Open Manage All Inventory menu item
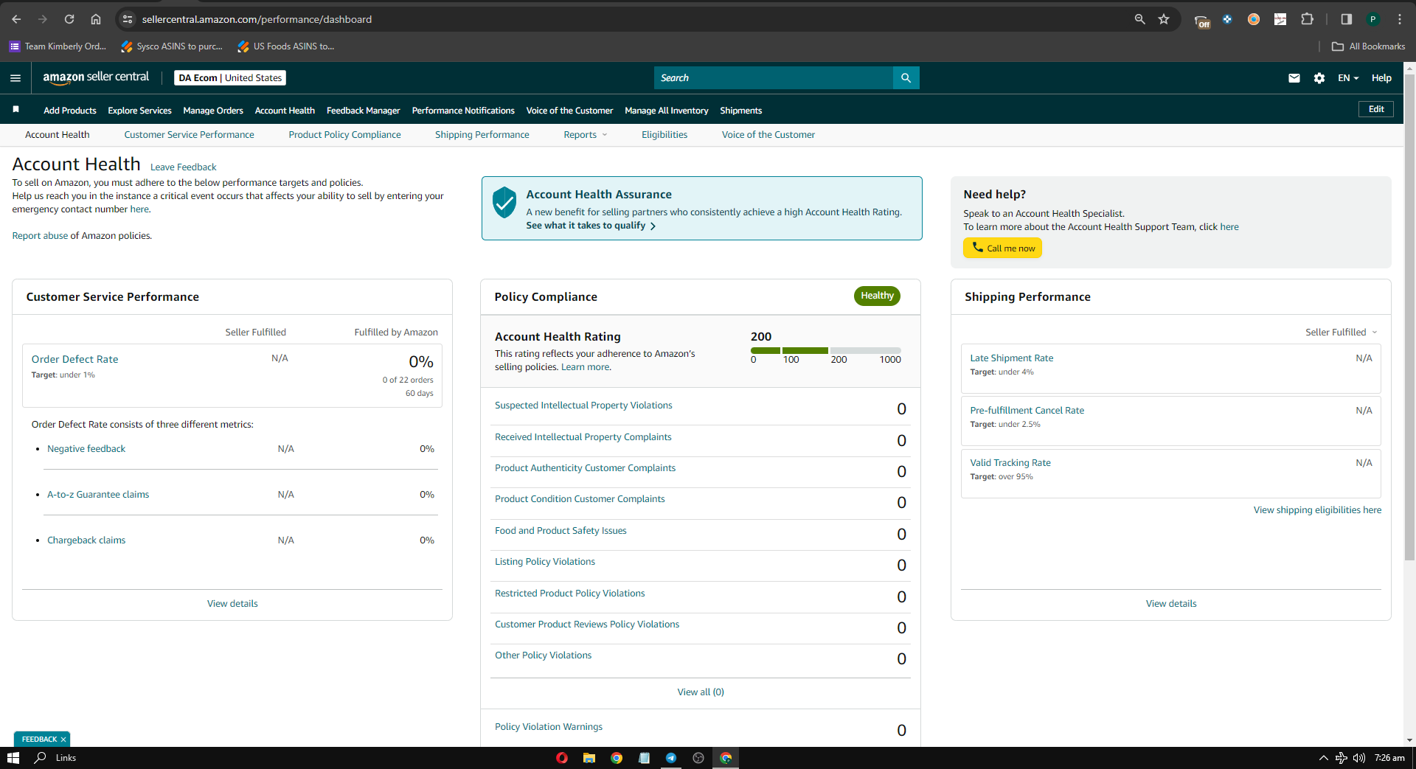This screenshot has height=769, width=1416. [x=667, y=111]
